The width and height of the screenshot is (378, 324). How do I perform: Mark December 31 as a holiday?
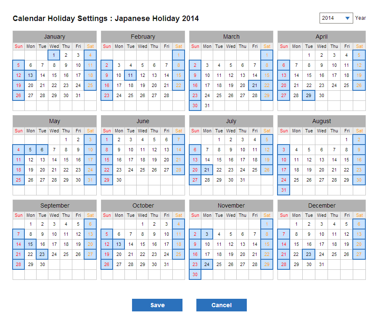point(321,264)
